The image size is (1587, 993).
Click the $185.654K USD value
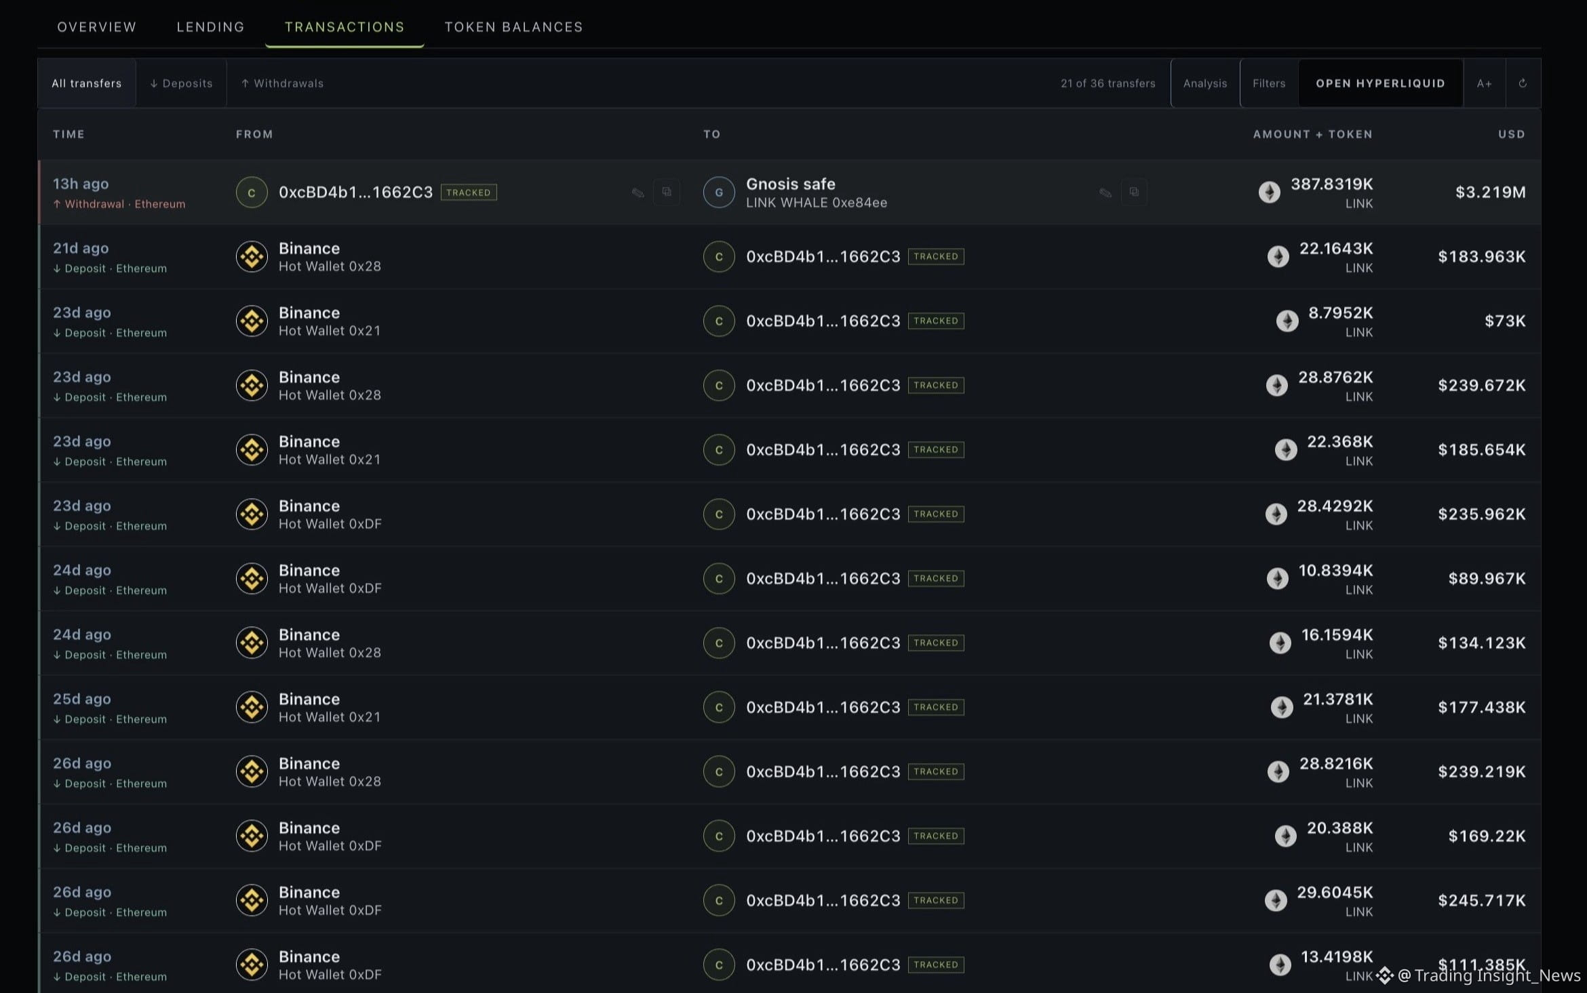tap(1482, 450)
